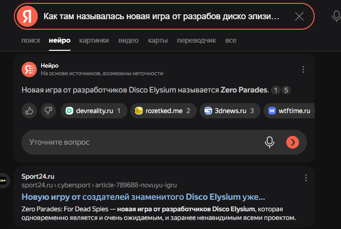Open source wtftime.ru
Screen dimensions: 341x229
coord(289,111)
